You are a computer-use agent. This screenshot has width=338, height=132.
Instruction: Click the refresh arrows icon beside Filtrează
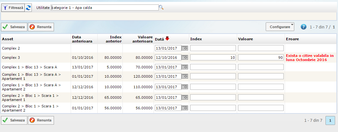tap(29, 8)
